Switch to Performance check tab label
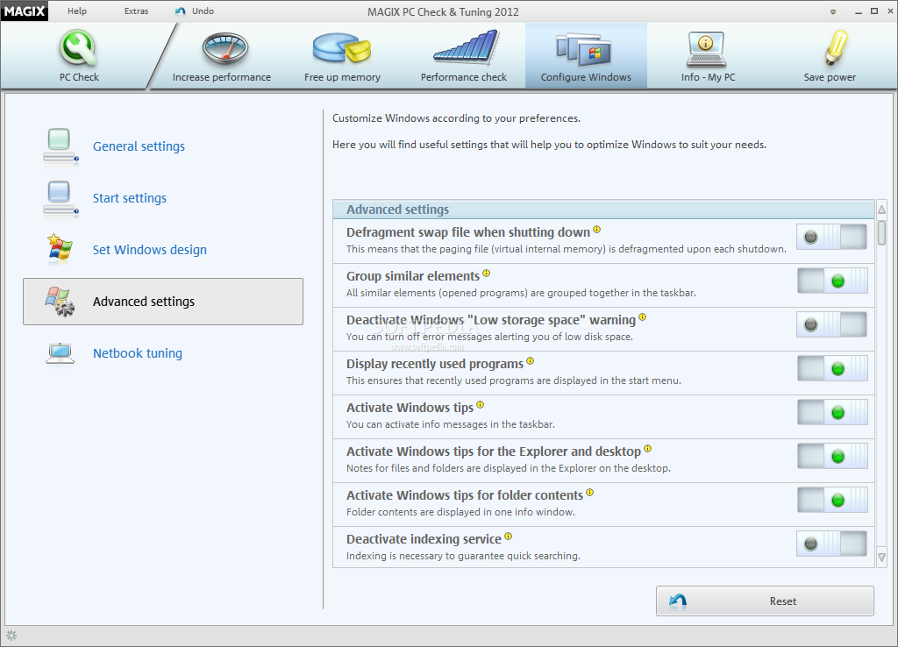Viewport: 898px width, 647px height. pos(463,77)
